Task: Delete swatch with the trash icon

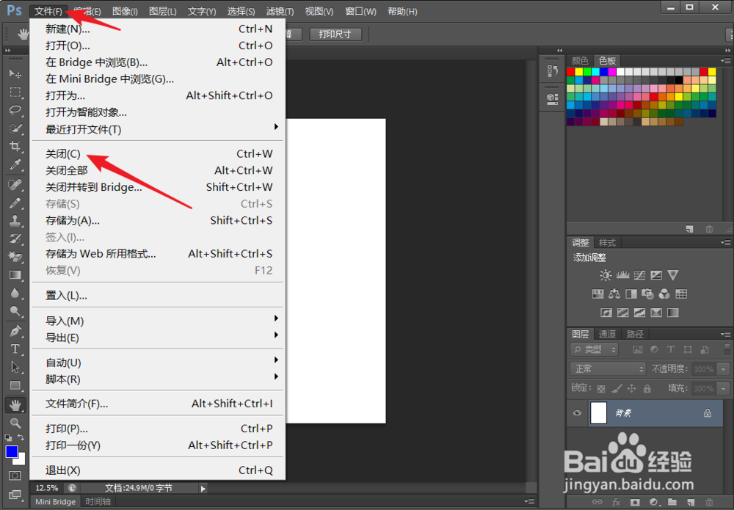Action: [x=709, y=229]
